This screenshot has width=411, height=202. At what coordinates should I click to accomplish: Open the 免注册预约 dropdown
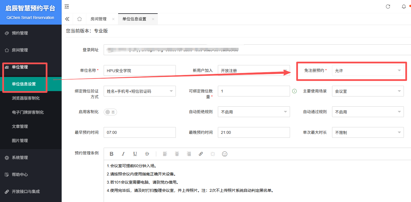pyautogui.click(x=368, y=70)
